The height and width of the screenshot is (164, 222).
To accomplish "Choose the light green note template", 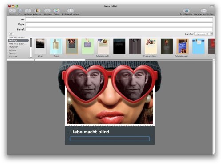I will (x=87, y=46).
